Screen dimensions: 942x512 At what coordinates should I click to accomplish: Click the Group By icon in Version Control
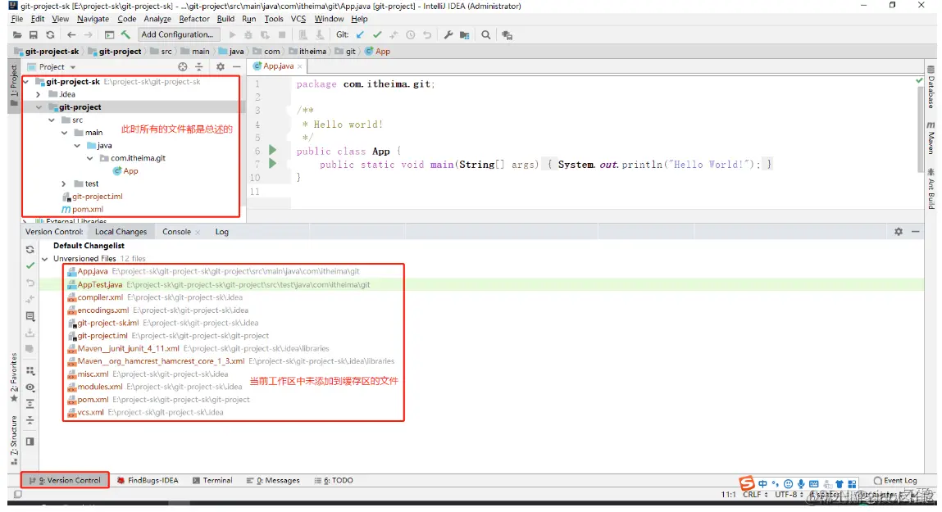(30, 371)
